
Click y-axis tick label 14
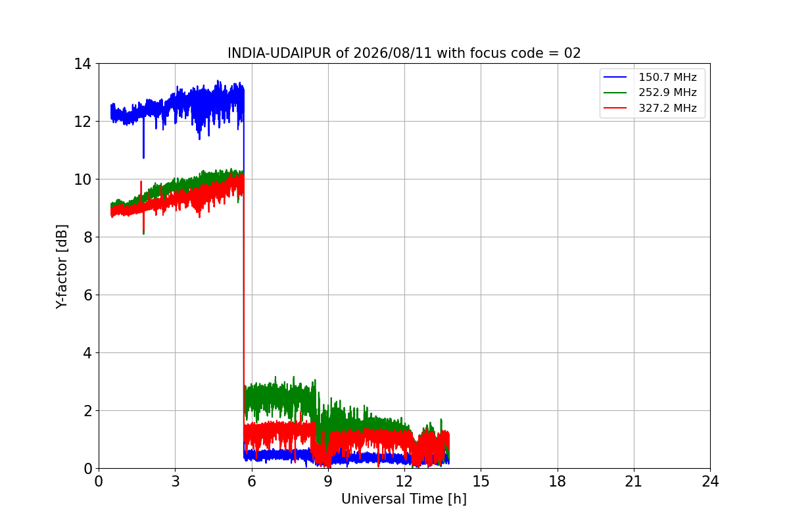[x=82, y=64]
